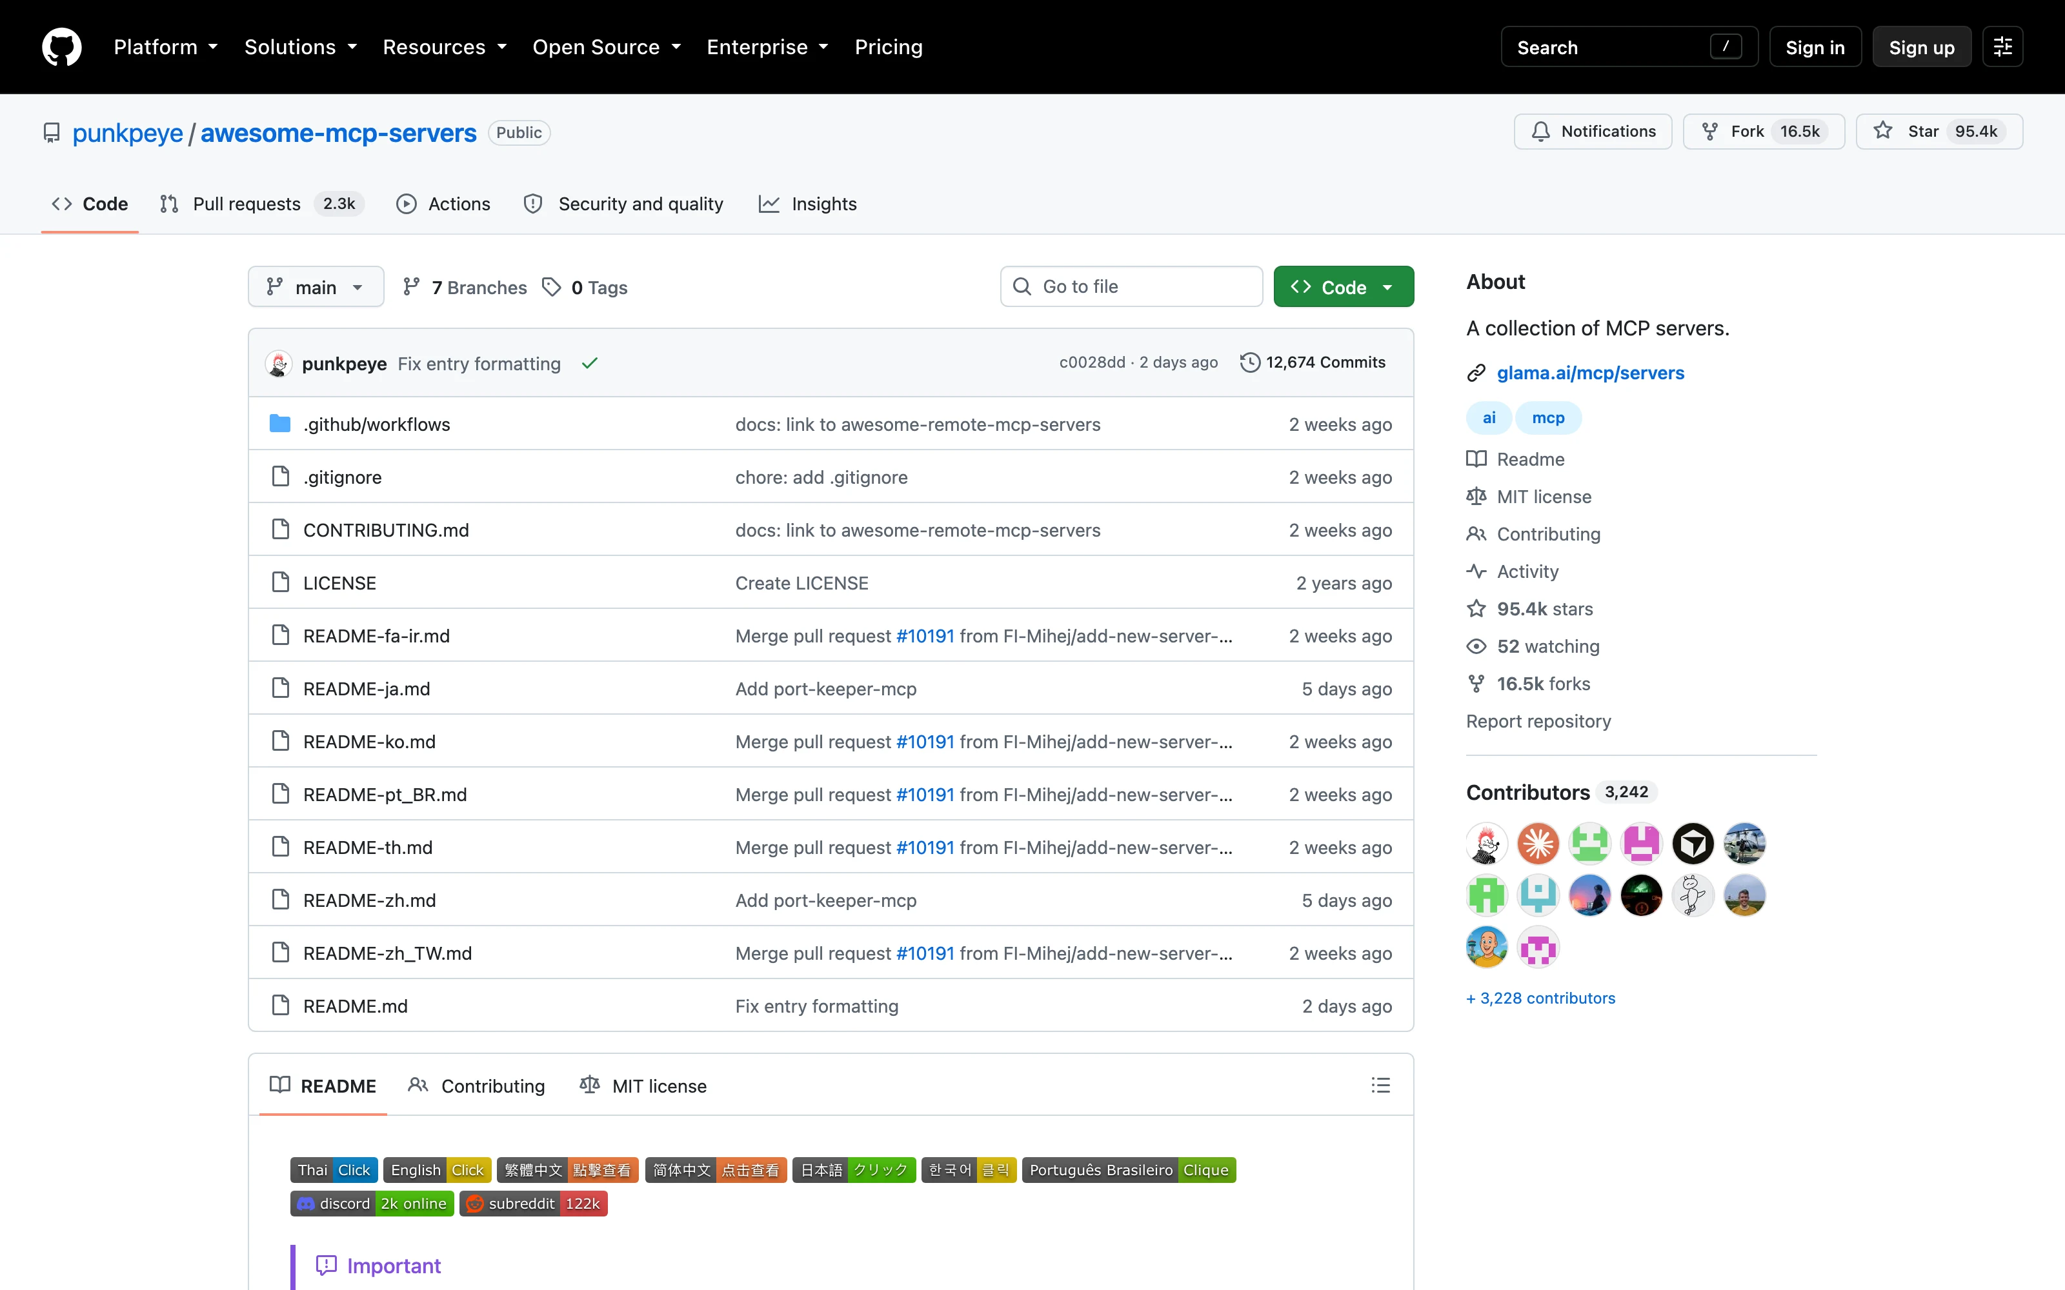This screenshot has width=2065, height=1290.
Task: Expand the Open Source menu
Action: 607,47
